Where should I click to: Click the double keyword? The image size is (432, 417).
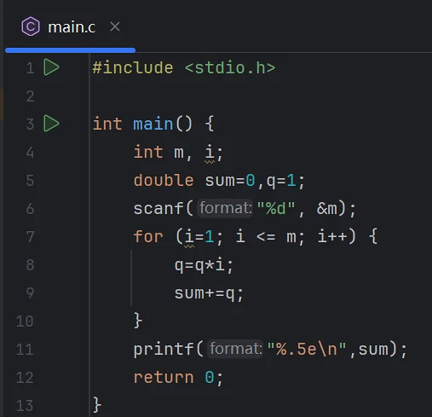pyautogui.click(x=164, y=180)
